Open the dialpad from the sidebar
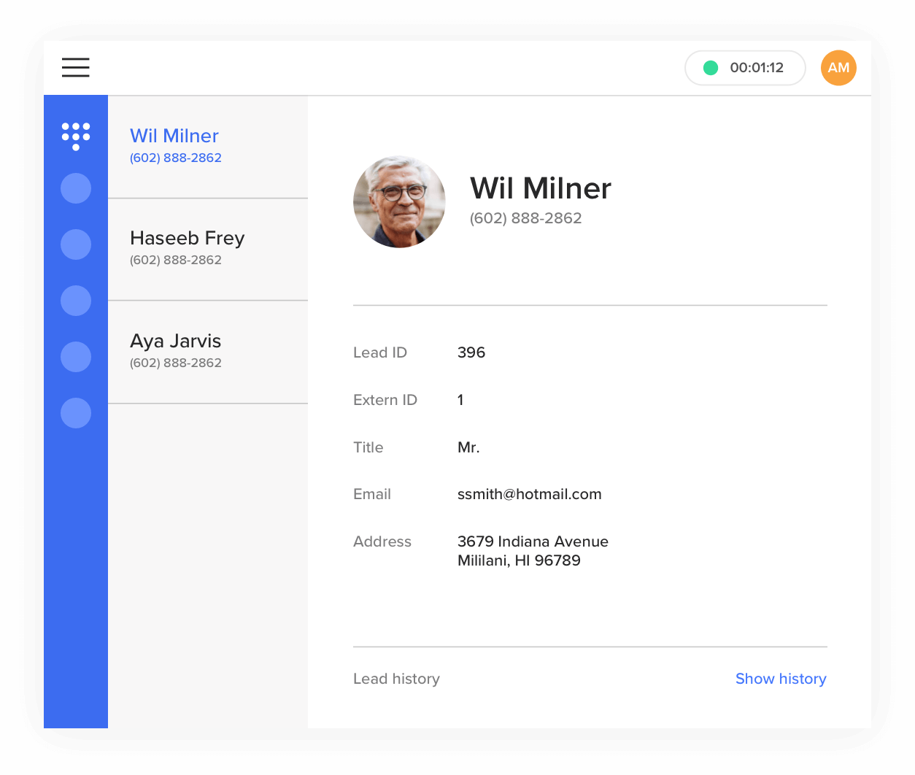 [76, 136]
